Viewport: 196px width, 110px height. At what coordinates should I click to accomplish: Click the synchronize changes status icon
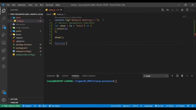pos(35,106)
